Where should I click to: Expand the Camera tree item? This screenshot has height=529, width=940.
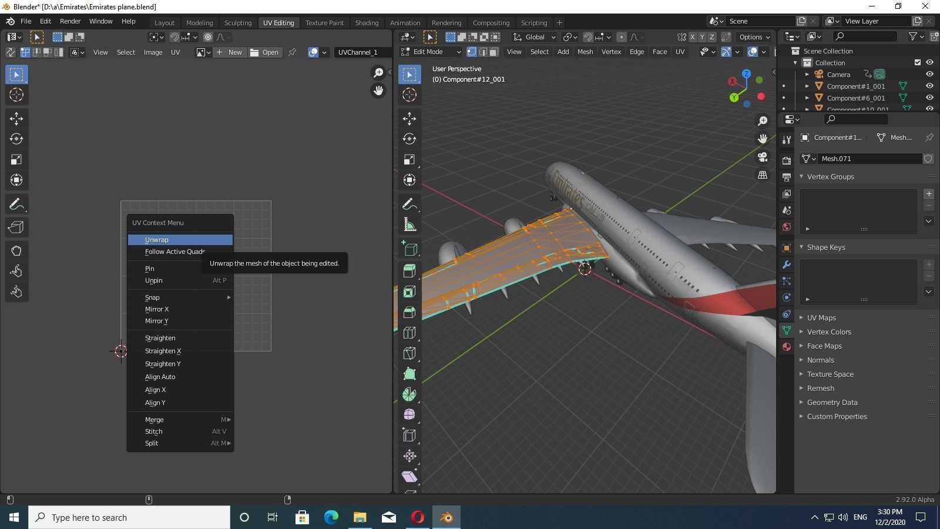click(807, 75)
